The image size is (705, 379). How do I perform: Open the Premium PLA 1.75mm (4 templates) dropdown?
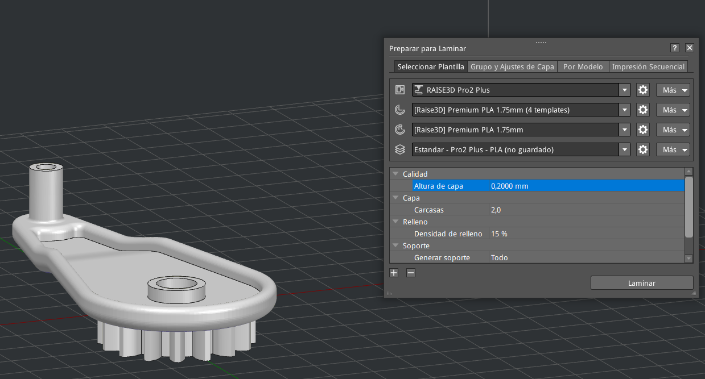coord(625,110)
